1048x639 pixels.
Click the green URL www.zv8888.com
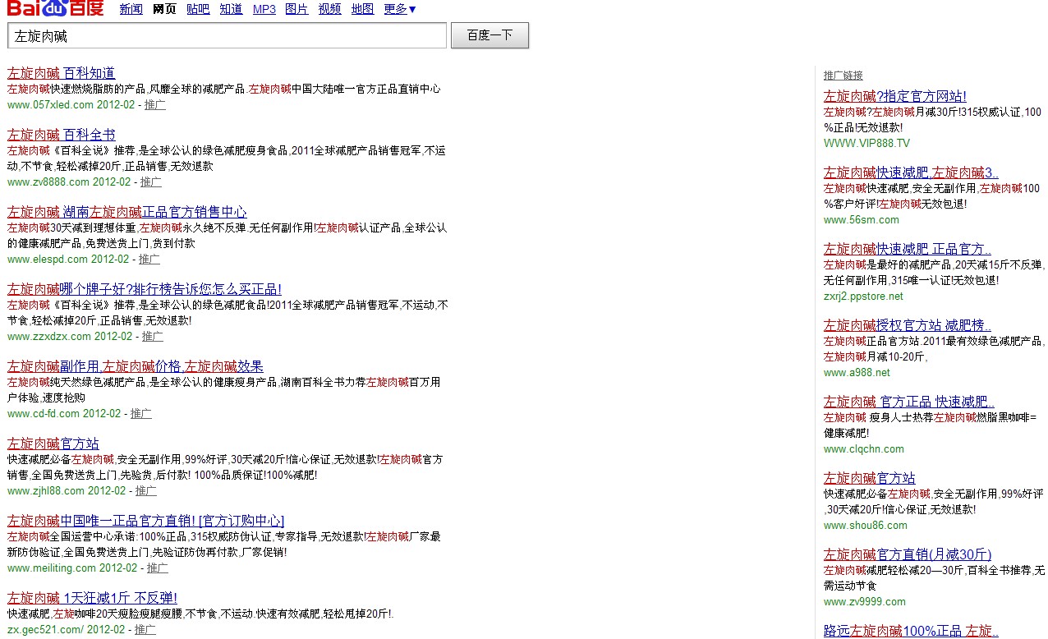pyautogui.click(x=48, y=182)
